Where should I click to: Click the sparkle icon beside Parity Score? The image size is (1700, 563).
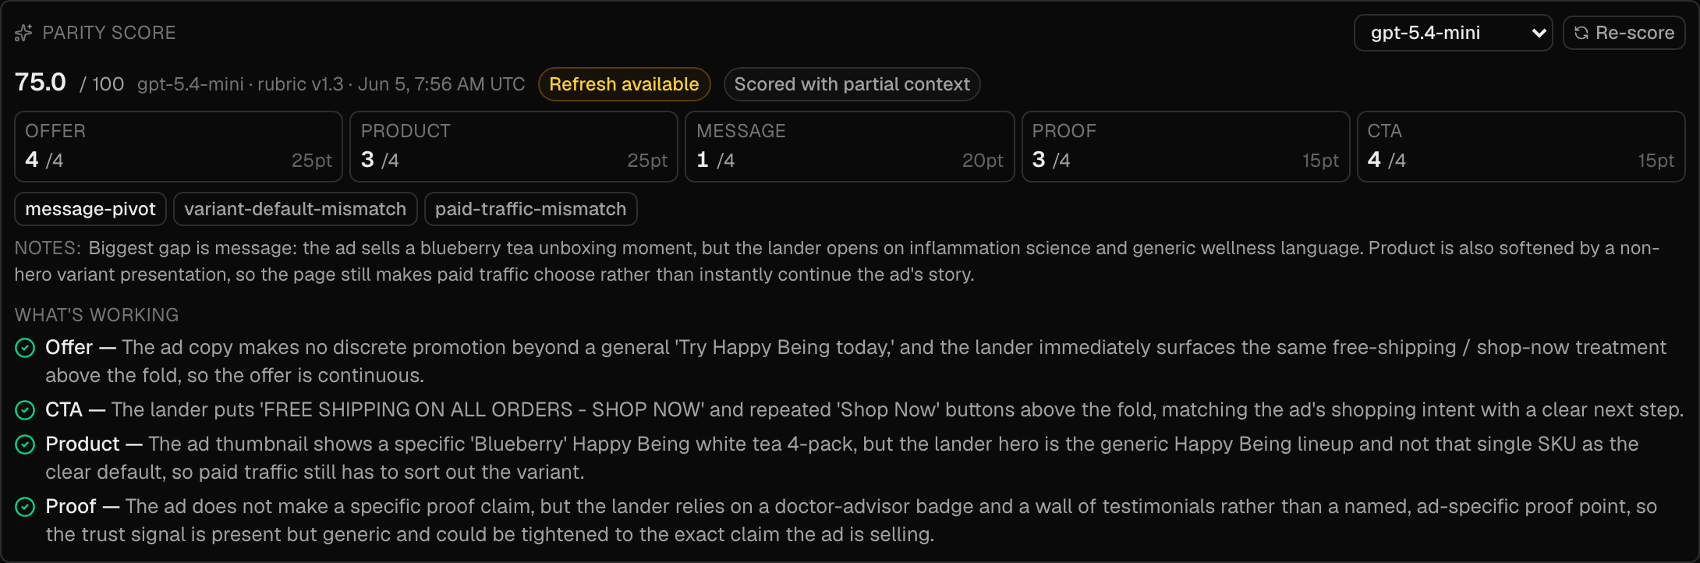point(23,33)
